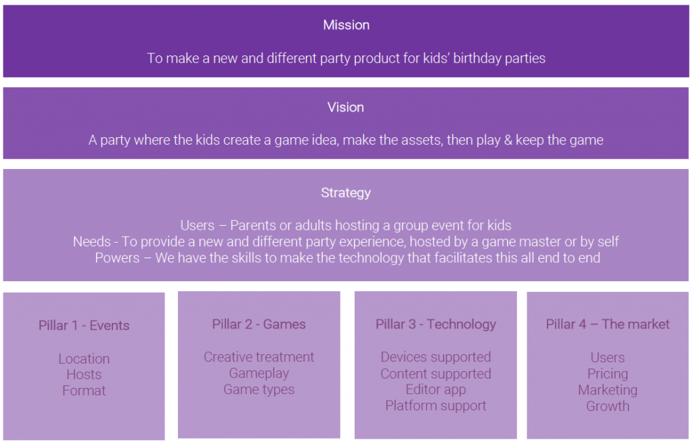Select Platform support in the Technology pillar

pos(436,405)
